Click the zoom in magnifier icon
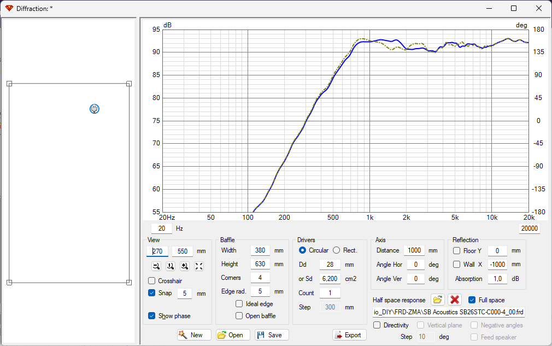The width and height of the screenshot is (552, 346). coord(185,266)
